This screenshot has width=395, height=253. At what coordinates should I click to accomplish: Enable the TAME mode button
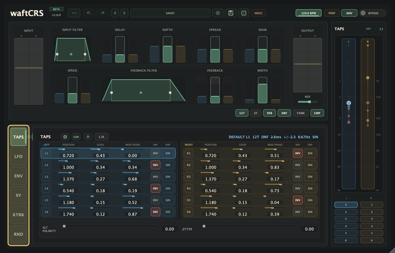(x=301, y=113)
